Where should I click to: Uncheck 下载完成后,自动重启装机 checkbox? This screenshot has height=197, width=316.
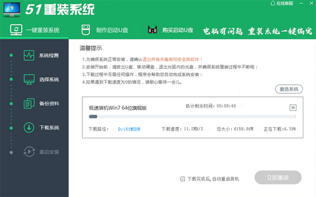coord(182,179)
